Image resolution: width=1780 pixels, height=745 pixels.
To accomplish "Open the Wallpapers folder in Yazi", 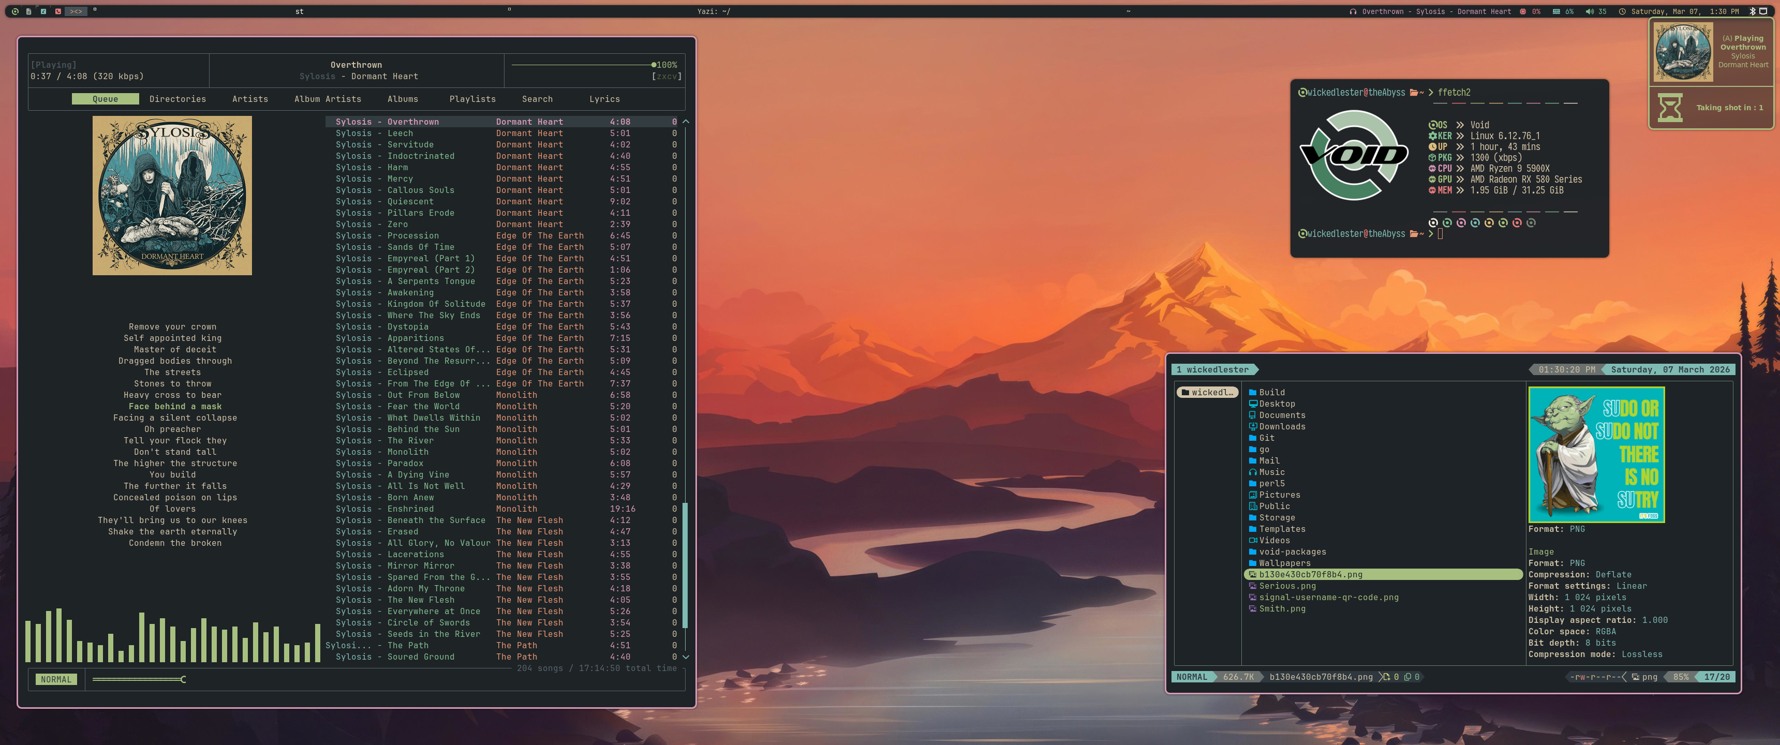I will point(1285,563).
